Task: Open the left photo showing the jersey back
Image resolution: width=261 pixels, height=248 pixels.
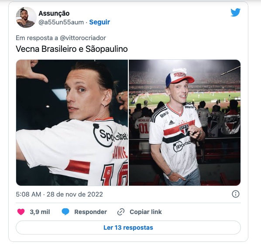Action: 72,122
